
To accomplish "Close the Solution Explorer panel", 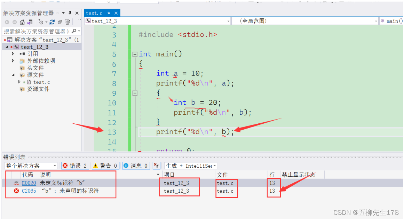I will 77,13.
